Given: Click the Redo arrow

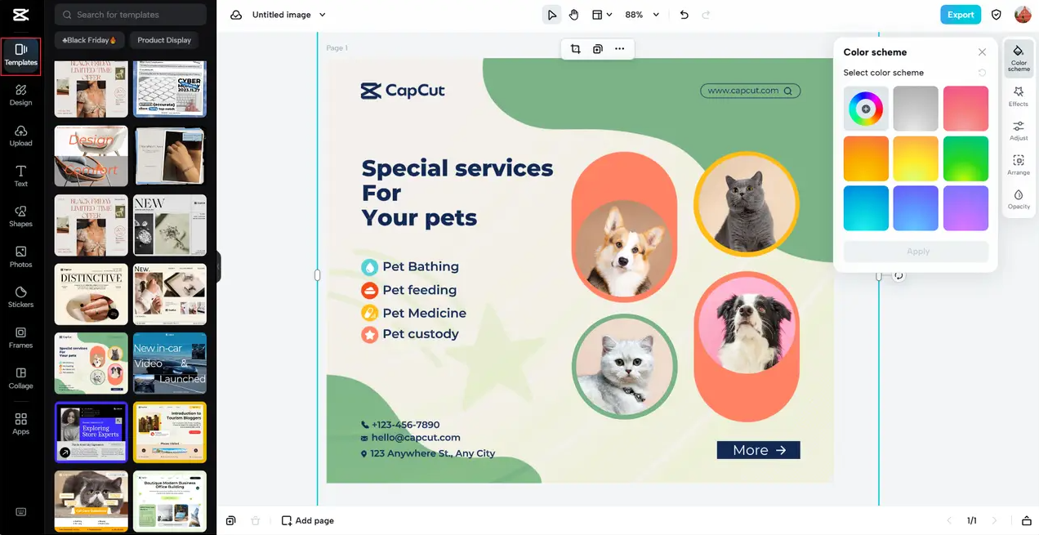Looking at the screenshot, I should (x=706, y=15).
